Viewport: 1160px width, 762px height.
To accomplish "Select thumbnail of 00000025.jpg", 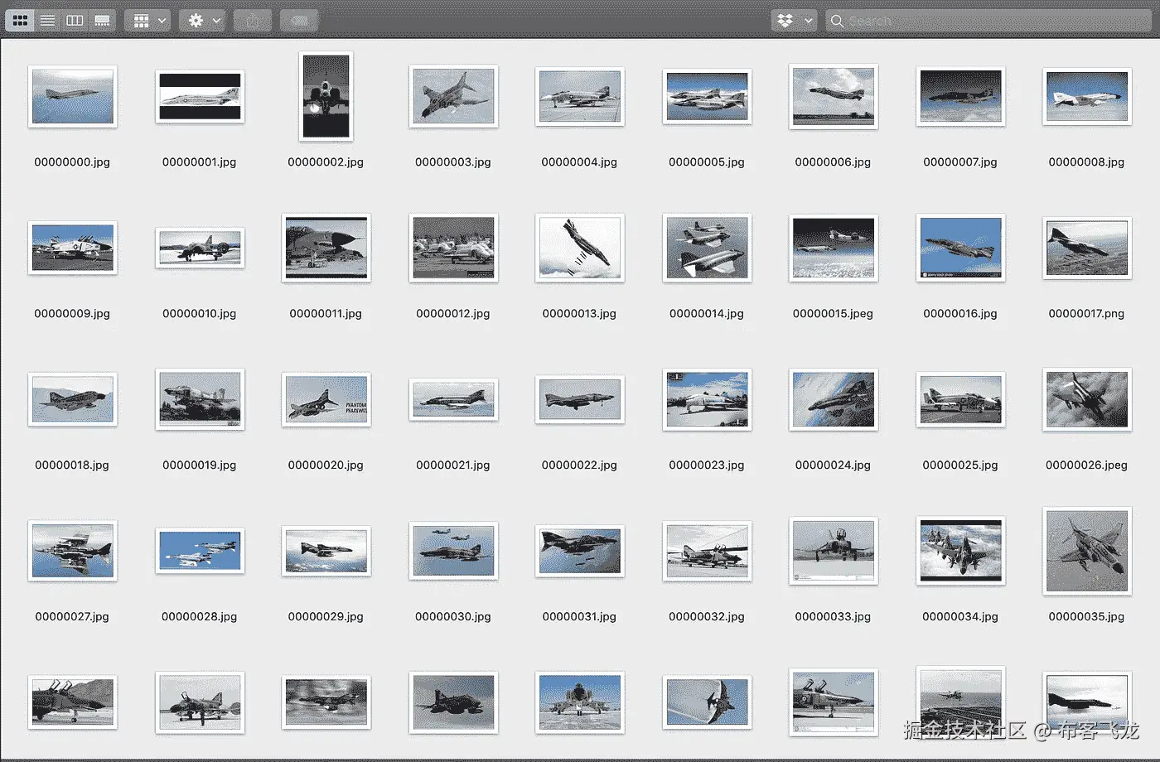I will pos(960,399).
